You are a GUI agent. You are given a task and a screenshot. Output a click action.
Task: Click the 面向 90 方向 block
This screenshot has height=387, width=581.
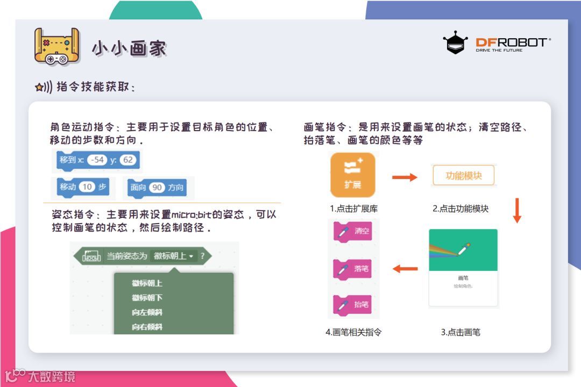[157, 188]
